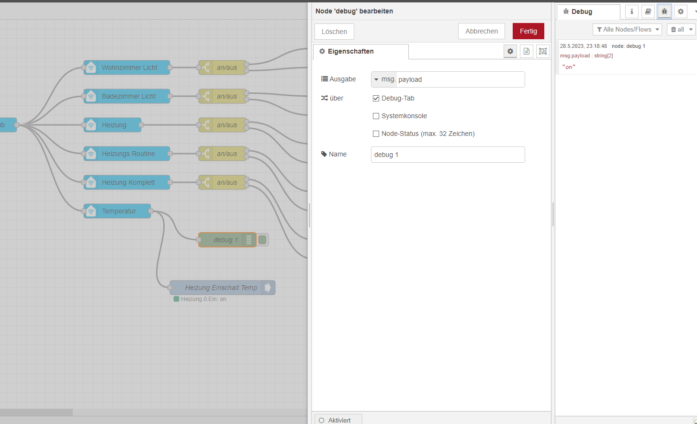Open the dropdown arrow beside all
The height and width of the screenshot is (424, 697).
691,30
